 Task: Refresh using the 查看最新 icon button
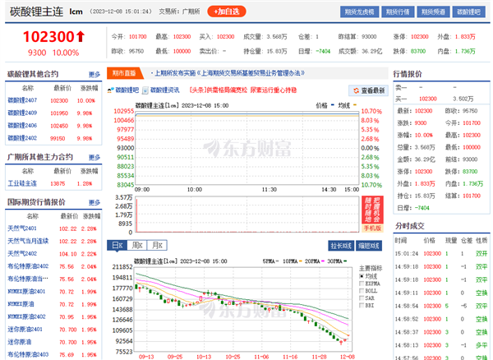358,90
